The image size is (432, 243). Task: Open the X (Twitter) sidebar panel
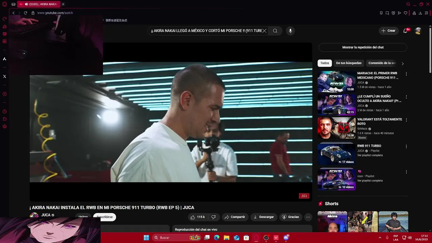4,77
